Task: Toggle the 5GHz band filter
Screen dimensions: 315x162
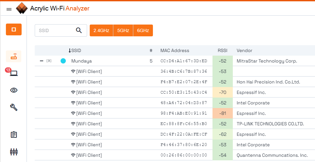Action: pyautogui.click(x=123, y=30)
